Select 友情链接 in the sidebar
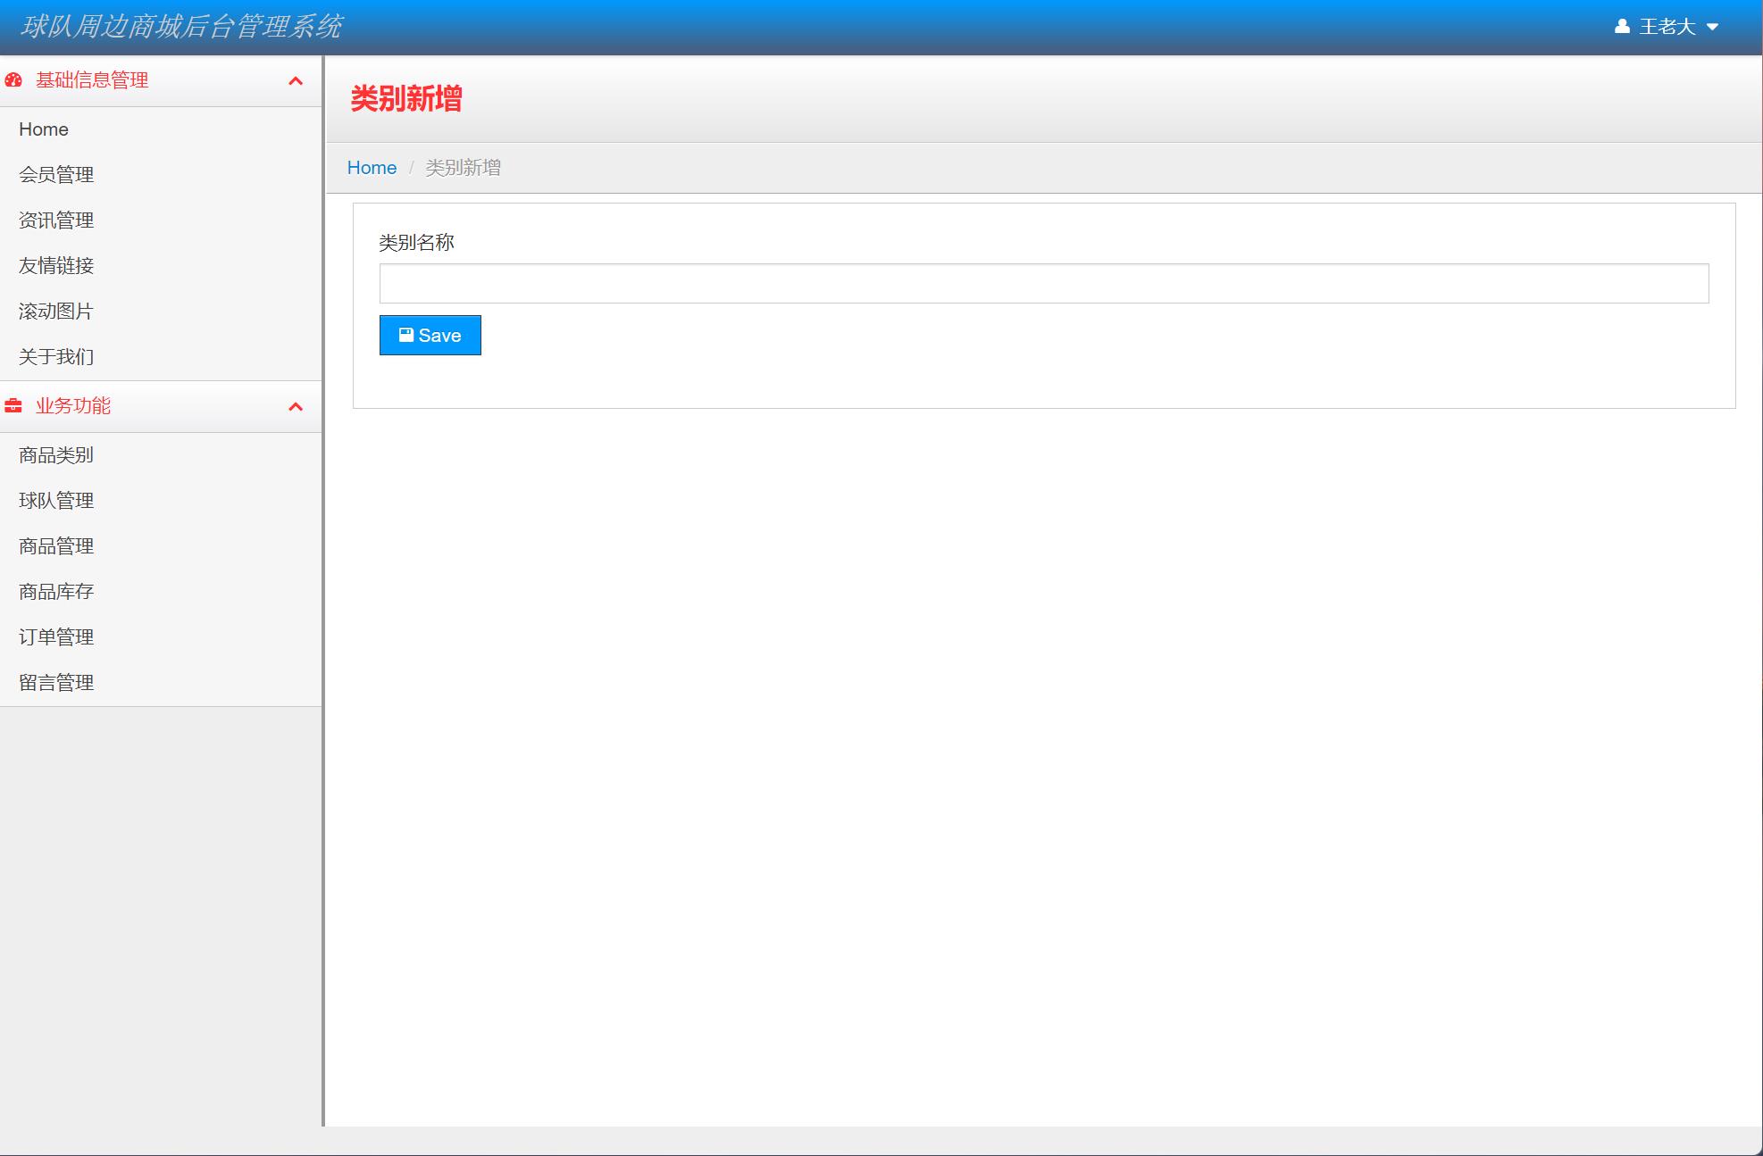1763x1156 pixels. pyautogui.click(x=56, y=266)
